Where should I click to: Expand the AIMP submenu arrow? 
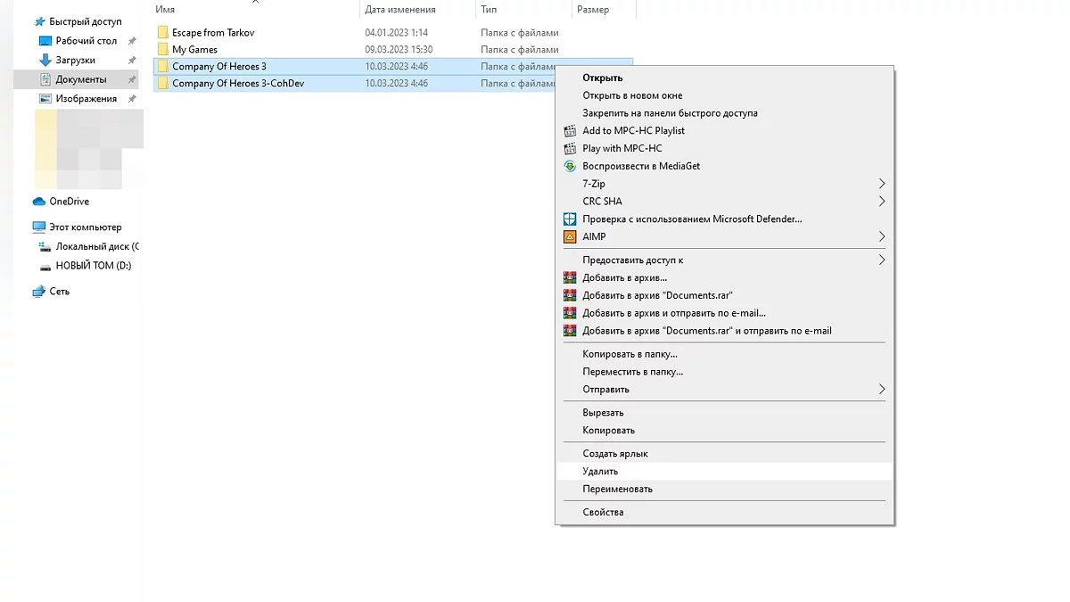pyautogui.click(x=882, y=237)
